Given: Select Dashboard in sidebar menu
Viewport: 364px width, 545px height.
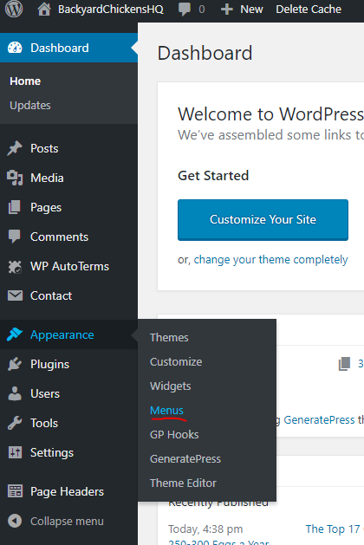Looking at the screenshot, I should point(60,48).
